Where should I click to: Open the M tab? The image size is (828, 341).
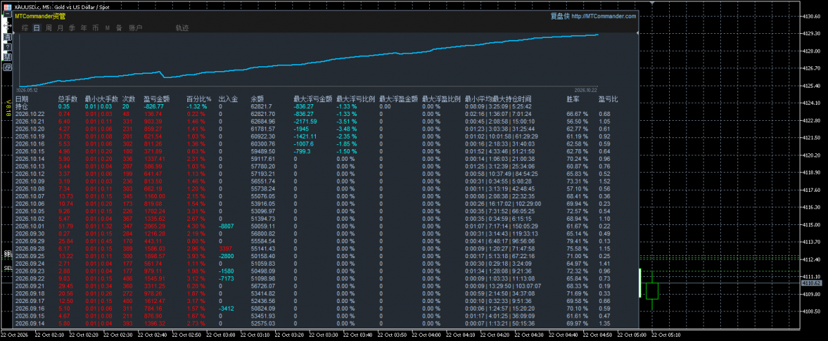click(107, 28)
